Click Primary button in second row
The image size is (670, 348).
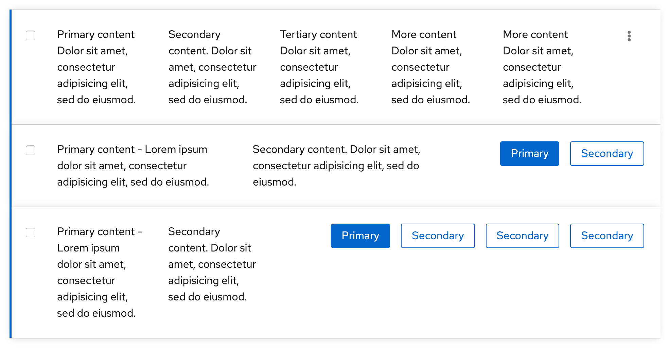point(529,154)
